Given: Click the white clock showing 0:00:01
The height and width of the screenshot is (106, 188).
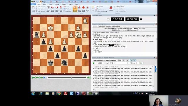Looking at the screenshot, I should coord(117,19).
